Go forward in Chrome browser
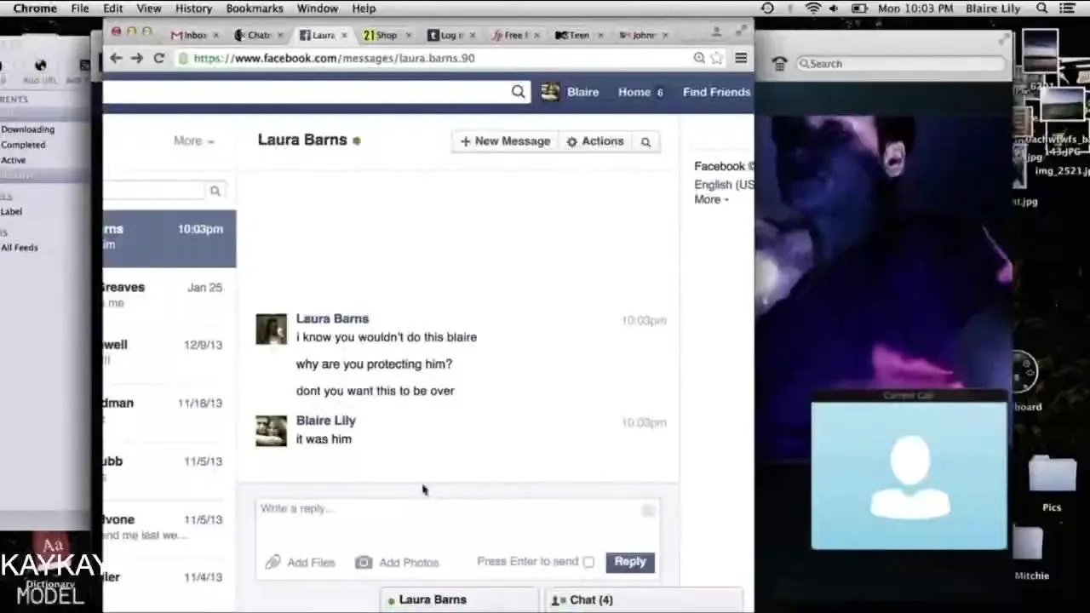 click(136, 58)
